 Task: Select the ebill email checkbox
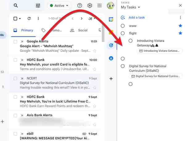(x=15, y=134)
